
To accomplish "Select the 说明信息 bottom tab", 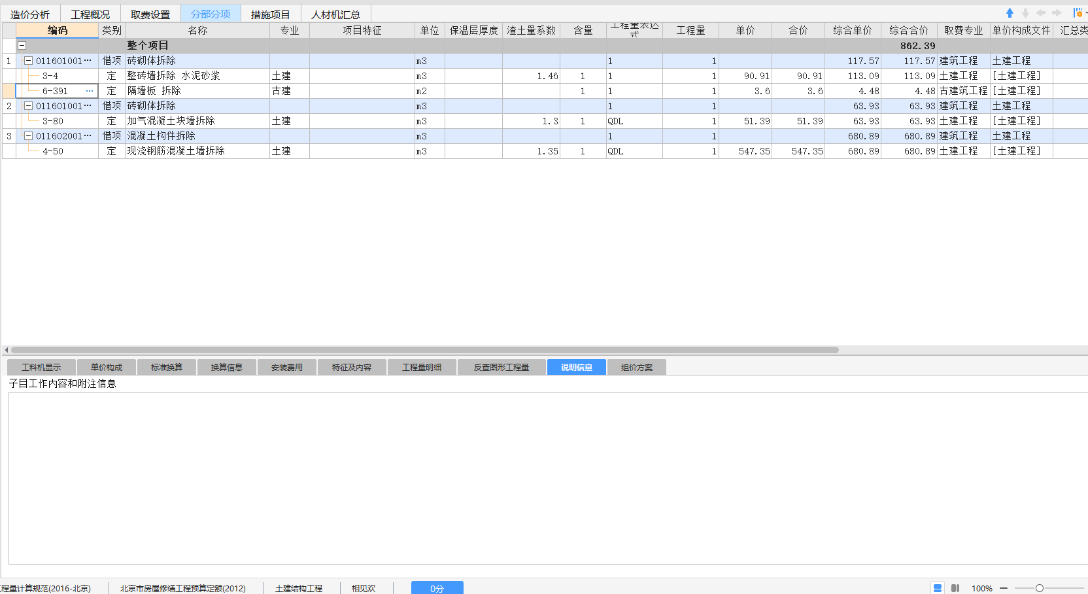I will pos(577,368).
